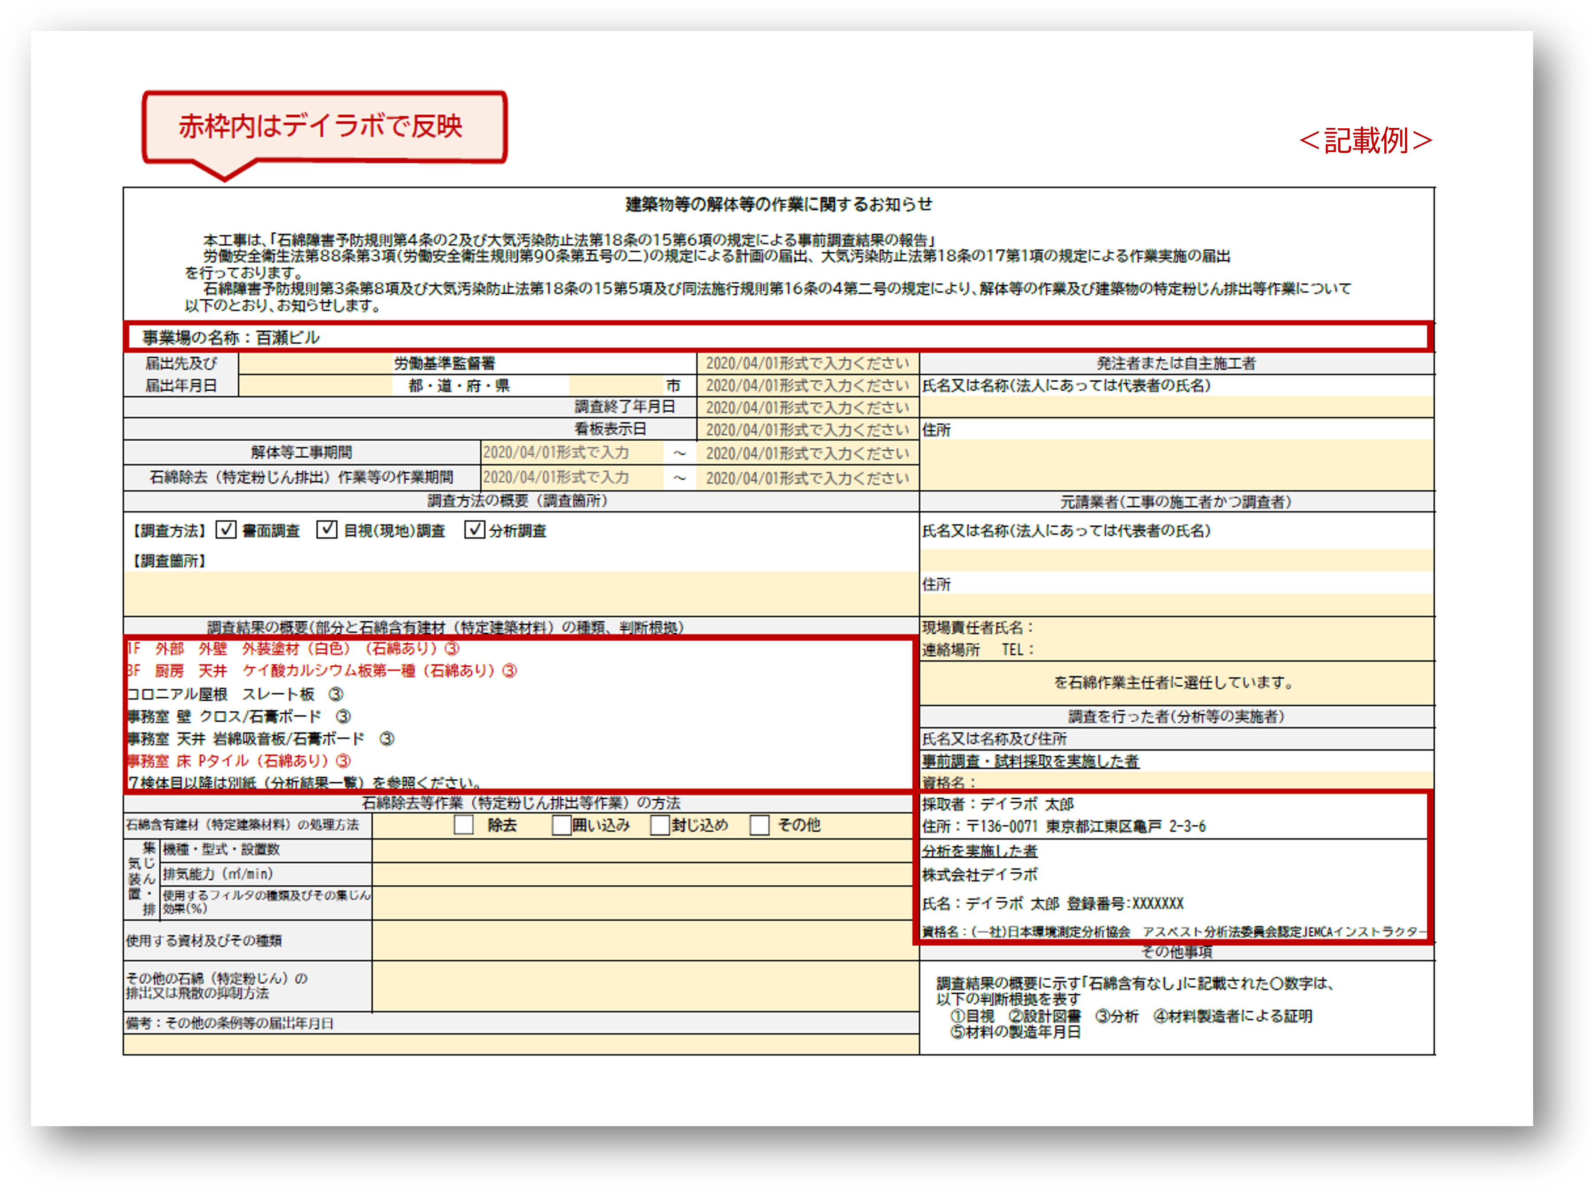1596x1189 pixels.
Task: Click the 登録番号:XXXXXXX line
Action: click(1053, 903)
